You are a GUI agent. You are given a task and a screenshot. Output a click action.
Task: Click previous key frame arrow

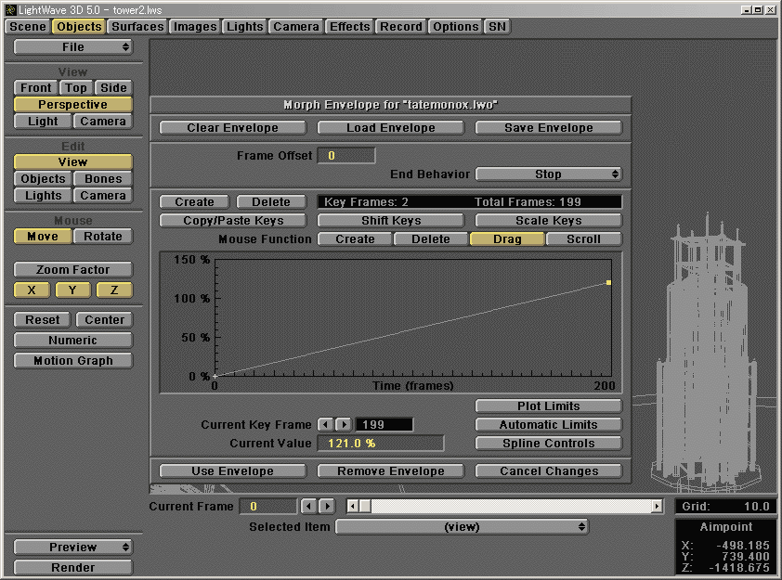tap(325, 425)
